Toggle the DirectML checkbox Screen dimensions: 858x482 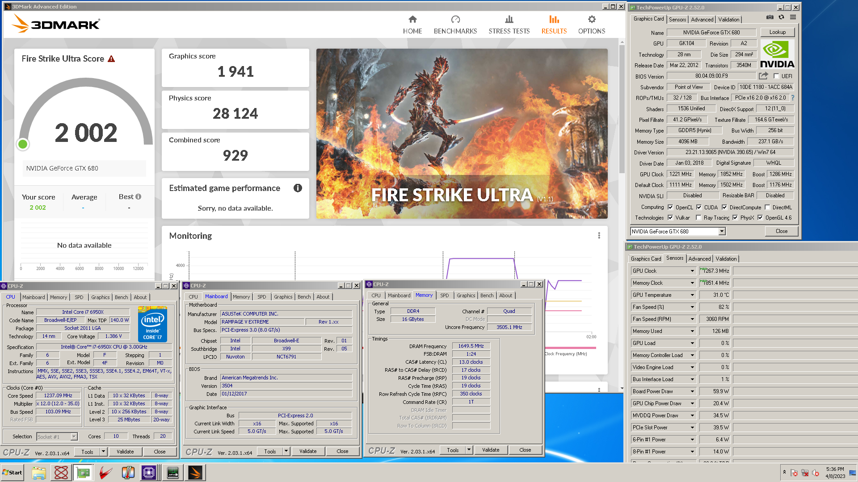[767, 207]
